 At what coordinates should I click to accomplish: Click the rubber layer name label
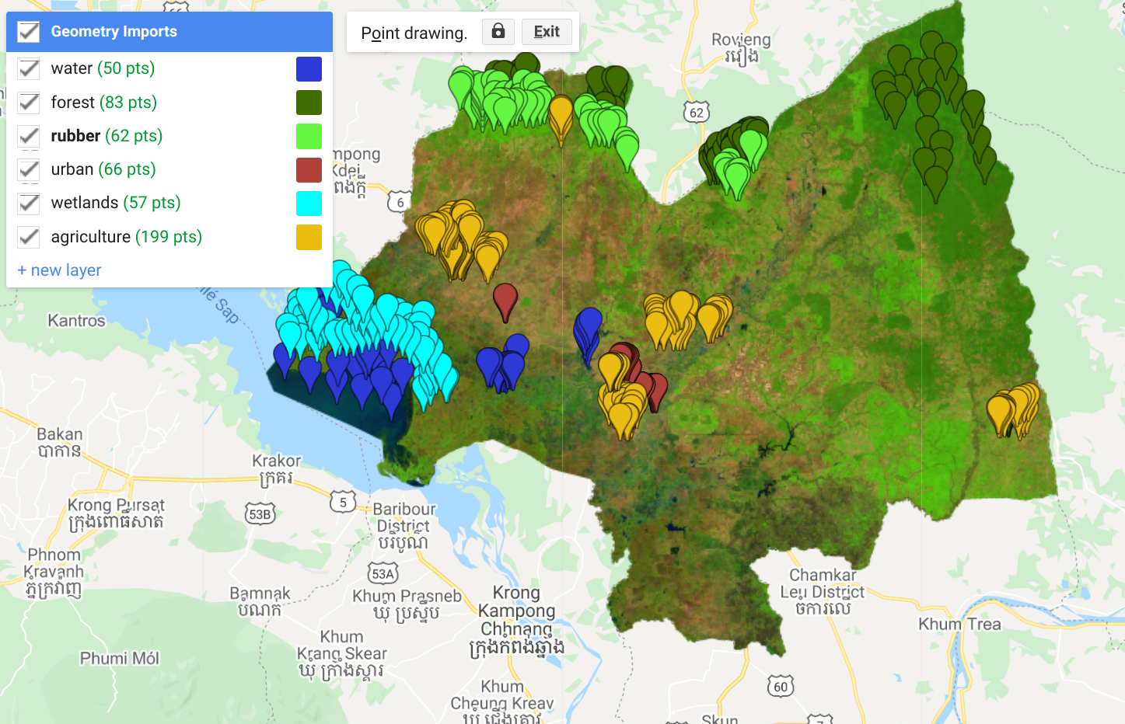coord(75,135)
